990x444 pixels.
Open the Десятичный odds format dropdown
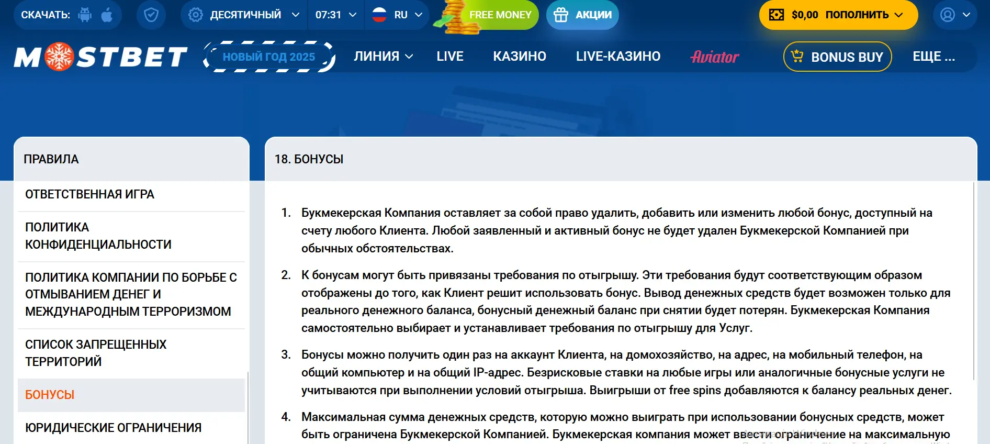[x=245, y=15]
